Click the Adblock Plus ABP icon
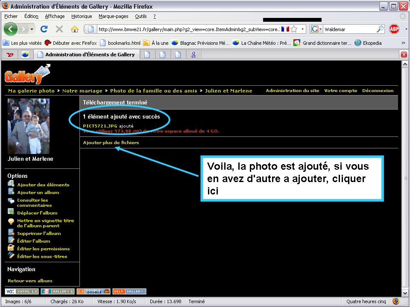The height and width of the screenshot is (307, 410). point(394,29)
